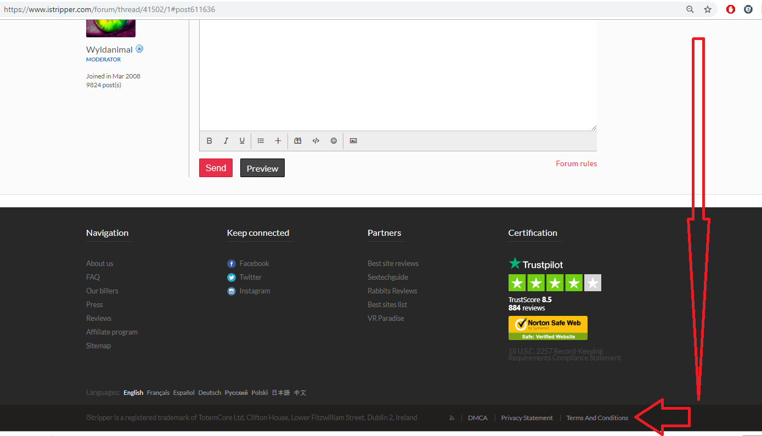Bookmark this page with the star icon
The width and height of the screenshot is (762, 436).
(x=708, y=9)
